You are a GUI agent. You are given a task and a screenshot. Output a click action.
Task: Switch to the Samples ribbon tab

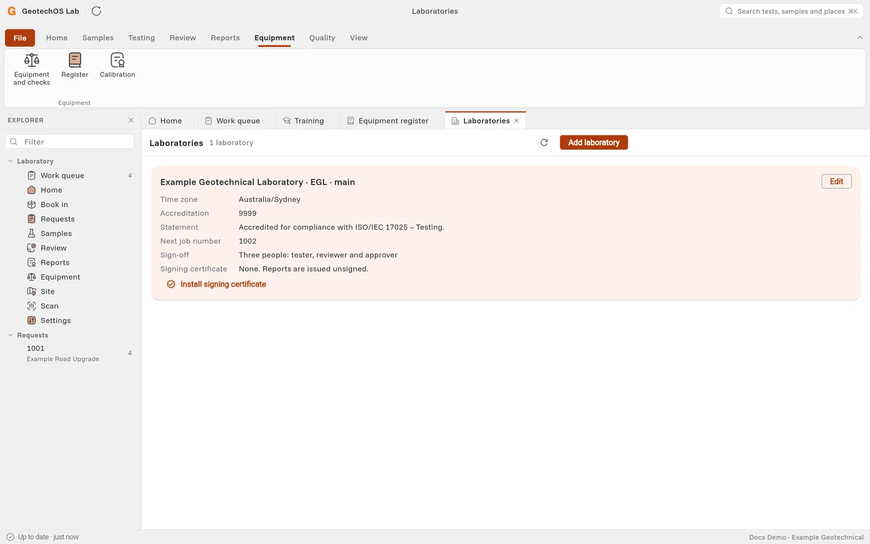click(98, 38)
